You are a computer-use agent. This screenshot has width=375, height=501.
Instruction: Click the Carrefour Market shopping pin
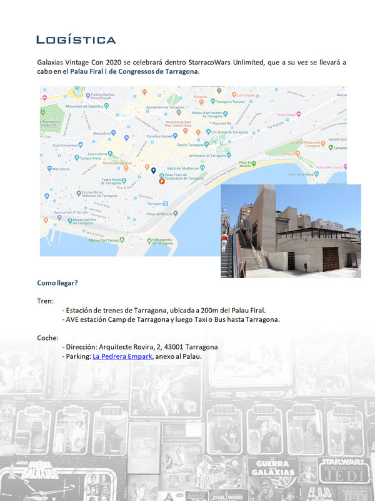point(175,136)
